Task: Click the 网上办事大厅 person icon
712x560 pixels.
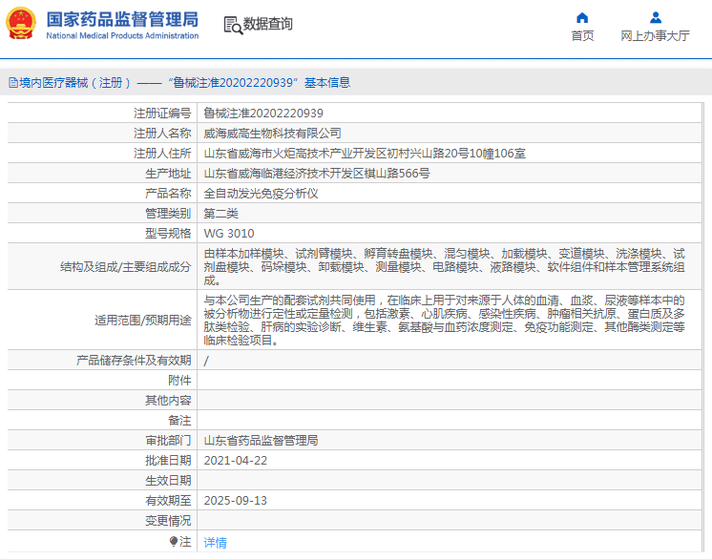Action: coord(655,17)
